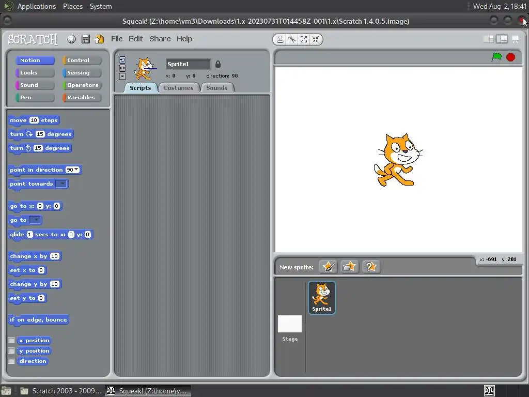The height and width of the screenshot is (397, 529).
Task: Select the Motion block category
Action: click(x=35, y=60)
